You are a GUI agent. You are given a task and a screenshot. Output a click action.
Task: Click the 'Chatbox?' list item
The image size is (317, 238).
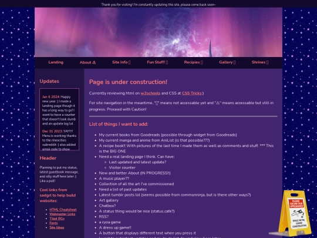pos(107,206)
